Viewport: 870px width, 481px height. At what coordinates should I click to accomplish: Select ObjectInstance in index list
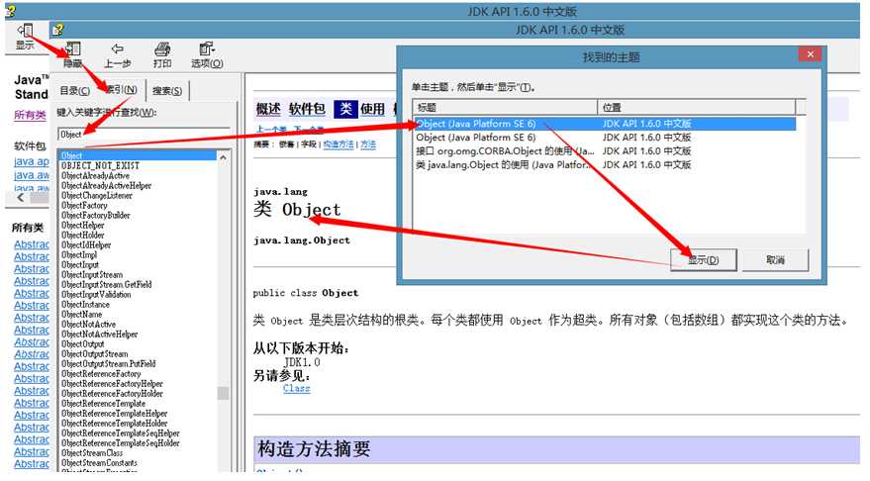(x=85, y=305)
